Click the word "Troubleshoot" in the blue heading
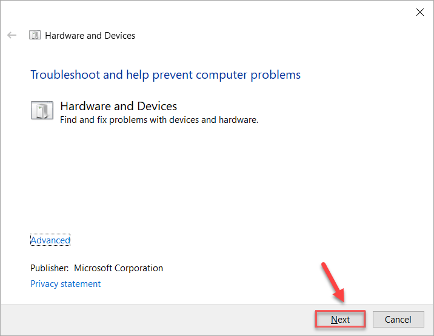 [65, 75]
